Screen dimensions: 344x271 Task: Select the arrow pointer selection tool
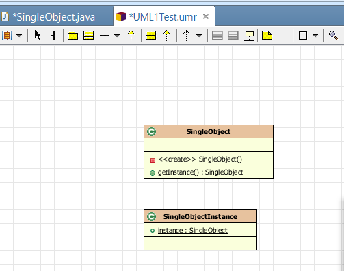pyautogui.click(x=38, y=36)
